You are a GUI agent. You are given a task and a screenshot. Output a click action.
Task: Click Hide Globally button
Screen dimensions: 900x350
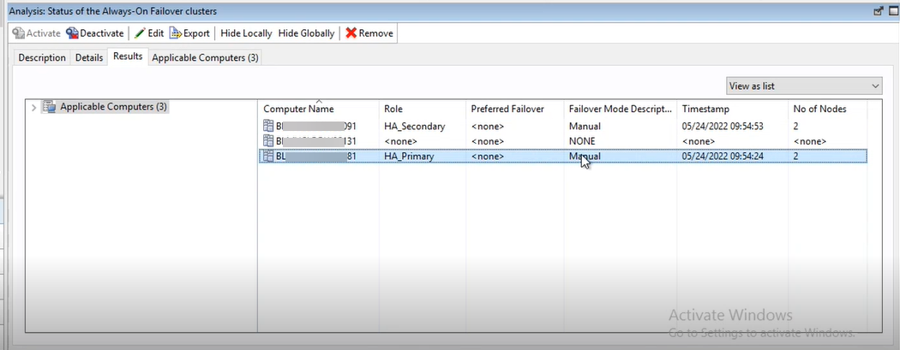click(307, 33)
